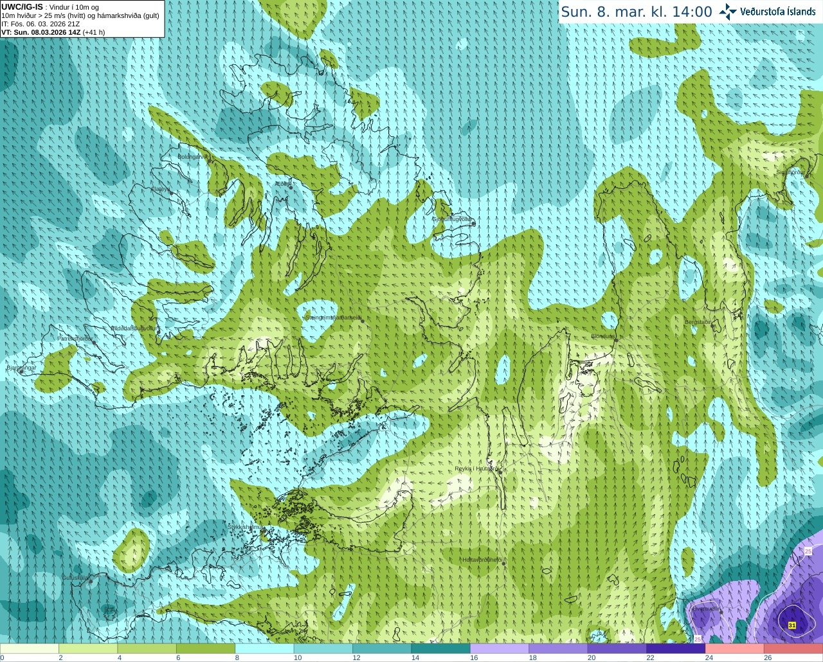This screenshot has height=662, width=823.
Task: Click the 10–12 m/s light teal legend swatch
Action: coord(323,649)
